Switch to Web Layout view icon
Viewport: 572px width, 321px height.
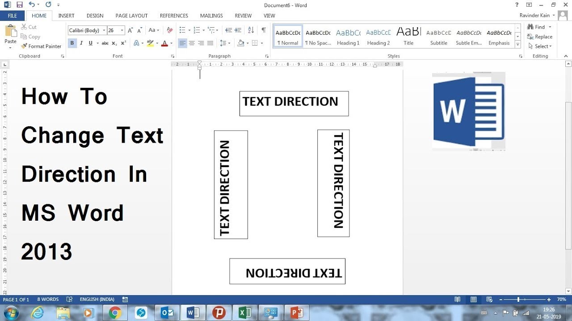(x=489, y=300)
